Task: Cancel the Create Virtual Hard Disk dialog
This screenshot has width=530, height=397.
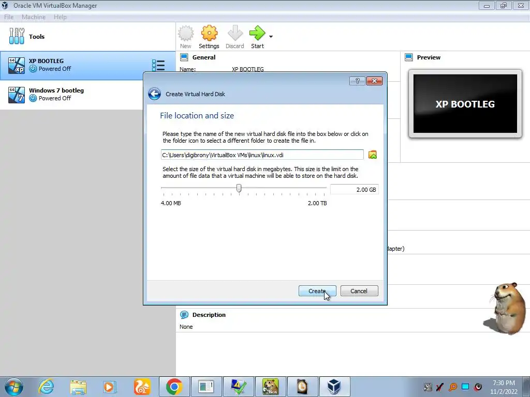Action: pyautogui.click(x=359, y=291)
